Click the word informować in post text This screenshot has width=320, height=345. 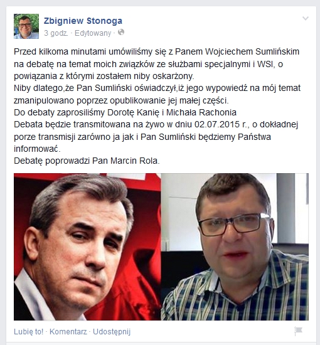click(36, 149)
